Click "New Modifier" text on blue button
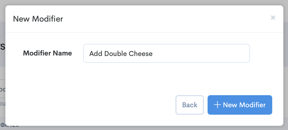The image size is (288, 130). (244, 105)
